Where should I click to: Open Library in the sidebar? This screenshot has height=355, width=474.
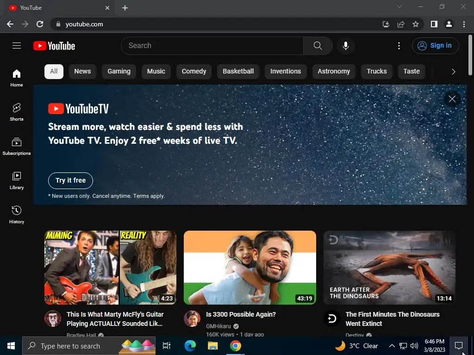pyautogui.click(x=17, y=181)
